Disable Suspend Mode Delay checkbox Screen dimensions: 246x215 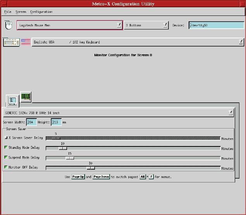(6, 158)
